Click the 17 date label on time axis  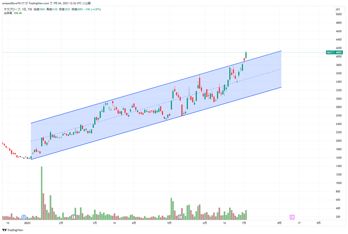[299, 223]
